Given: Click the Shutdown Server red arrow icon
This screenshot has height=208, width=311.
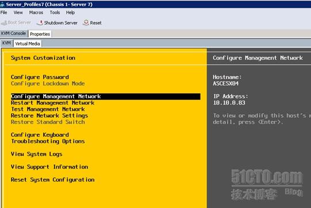Looking at the screenshot, I should (40, 22).
